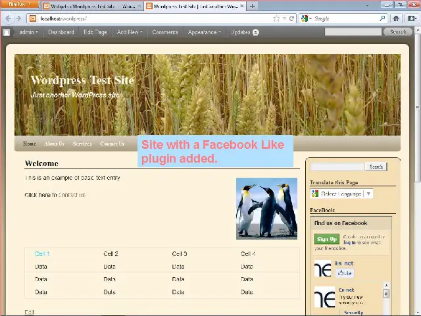Image resolution: width=421 pixels, height=316 pixels.
Task: Click the browser vertical scrollbar
Action: coord(418,107)
